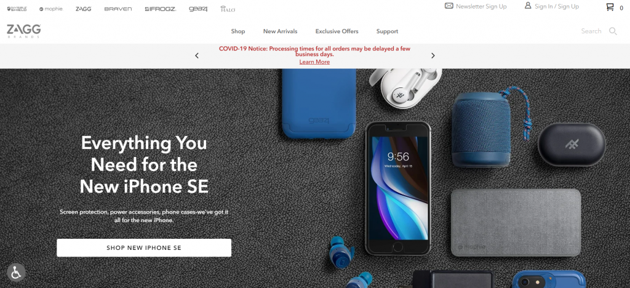Open the Halo brand logo

[228, 9]
